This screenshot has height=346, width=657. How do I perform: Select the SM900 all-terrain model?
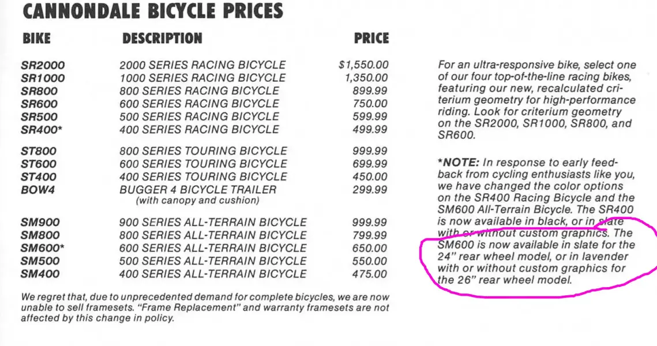point(40,223)
